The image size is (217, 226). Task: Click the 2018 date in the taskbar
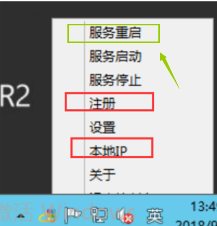click(196, 223)
